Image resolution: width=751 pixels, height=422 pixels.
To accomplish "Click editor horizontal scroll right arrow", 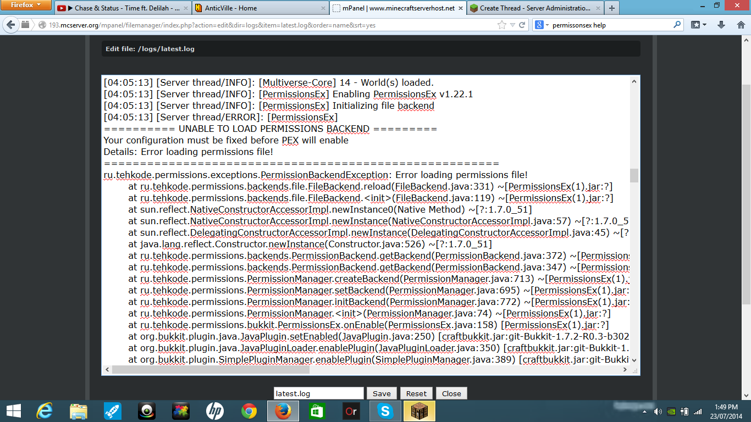I will (625, 370).
